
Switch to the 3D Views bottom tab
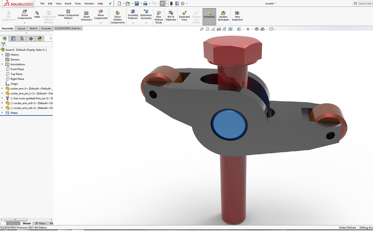(x=40, y=223)
